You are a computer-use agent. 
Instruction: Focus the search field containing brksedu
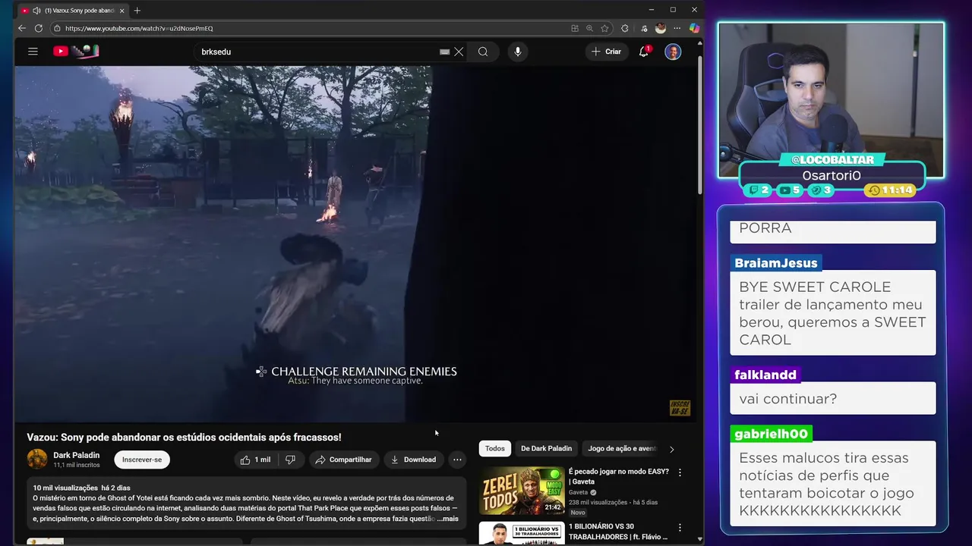tap(319, 52)
